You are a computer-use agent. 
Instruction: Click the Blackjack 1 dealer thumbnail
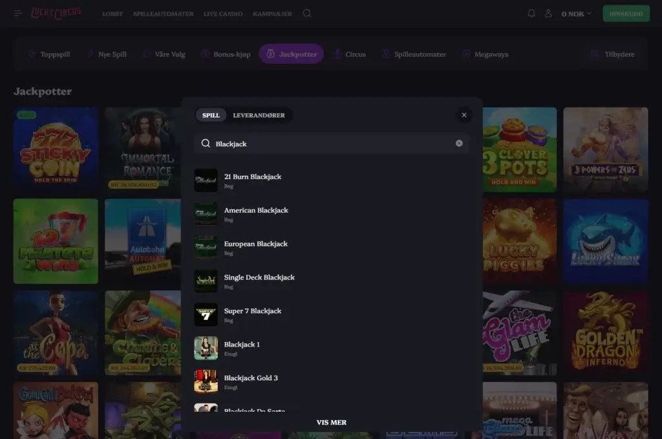click(206, 348)
